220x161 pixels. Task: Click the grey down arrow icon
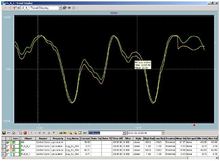(54, 133)
